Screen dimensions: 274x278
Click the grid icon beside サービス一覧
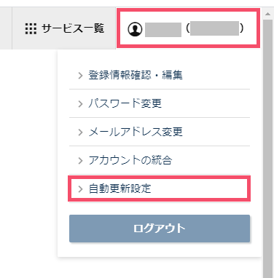click(31, 28)
